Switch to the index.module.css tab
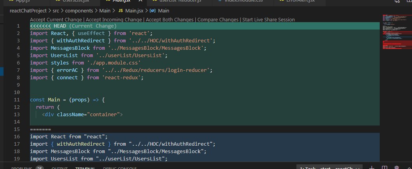This screenshot has height=169, width=412. [x=244, y=2]
